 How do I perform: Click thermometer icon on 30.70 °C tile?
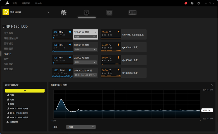click(x=119, y=70)
